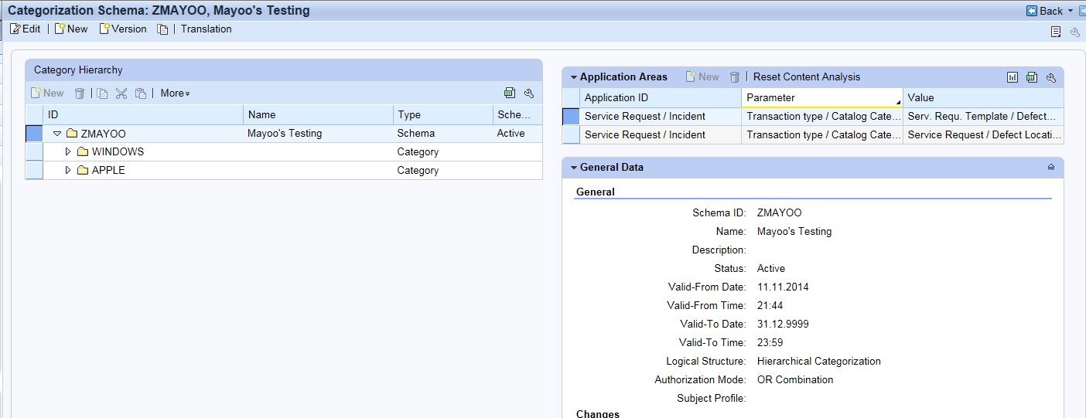Click the cut scissors icon in Category Hierarchy
1086x418 pixels.
click(x=121, y=93)
